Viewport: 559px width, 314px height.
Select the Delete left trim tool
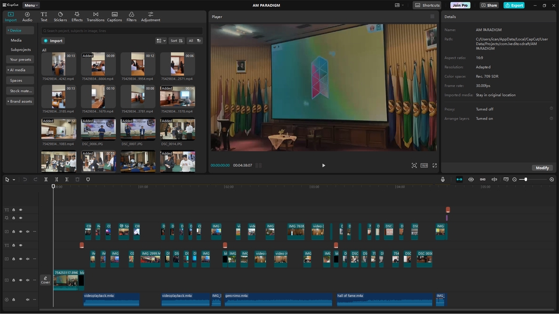coord(56,180)
